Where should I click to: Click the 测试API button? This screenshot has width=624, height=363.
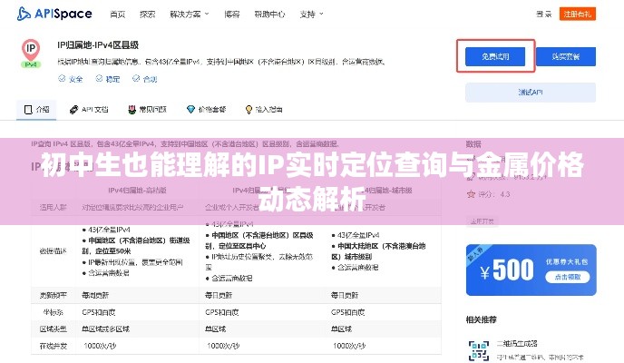530,92
